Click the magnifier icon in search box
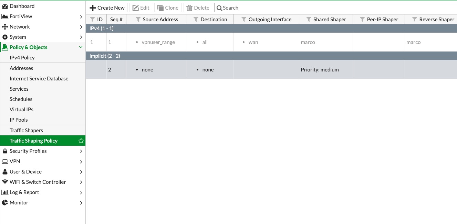Screen dimensions: 457x224 219,8
